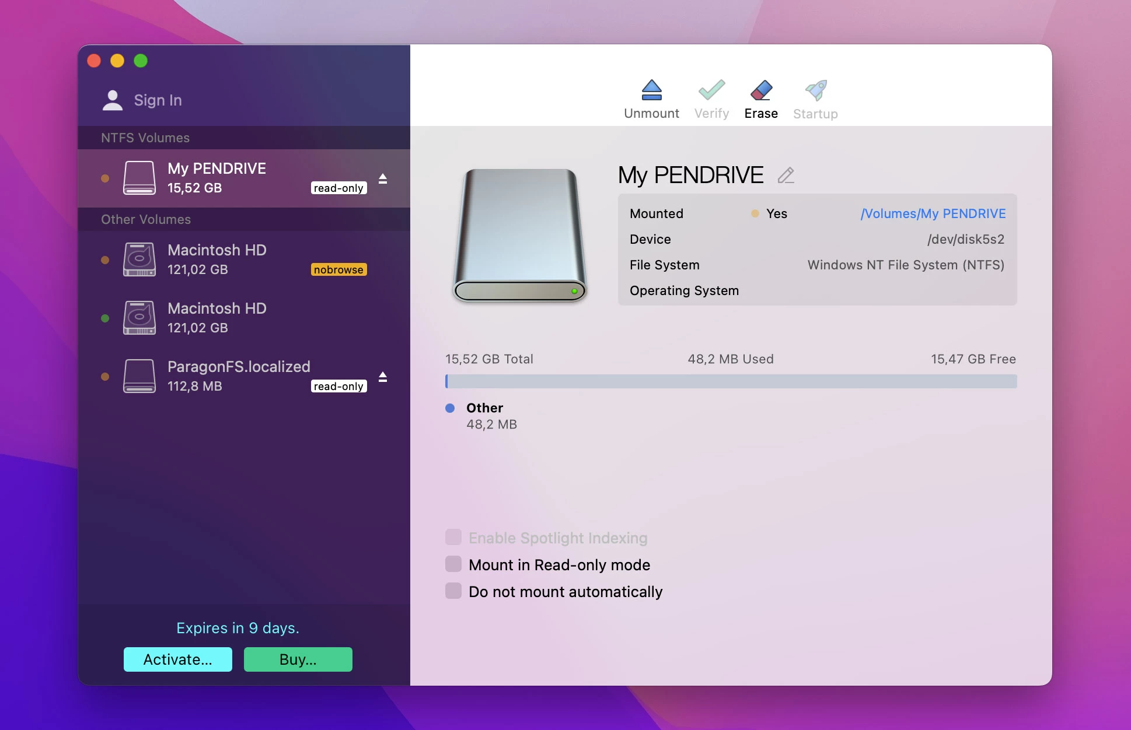1131x730 pixels.
Task: Check Do not mount automatically
Action: point(453,591)
